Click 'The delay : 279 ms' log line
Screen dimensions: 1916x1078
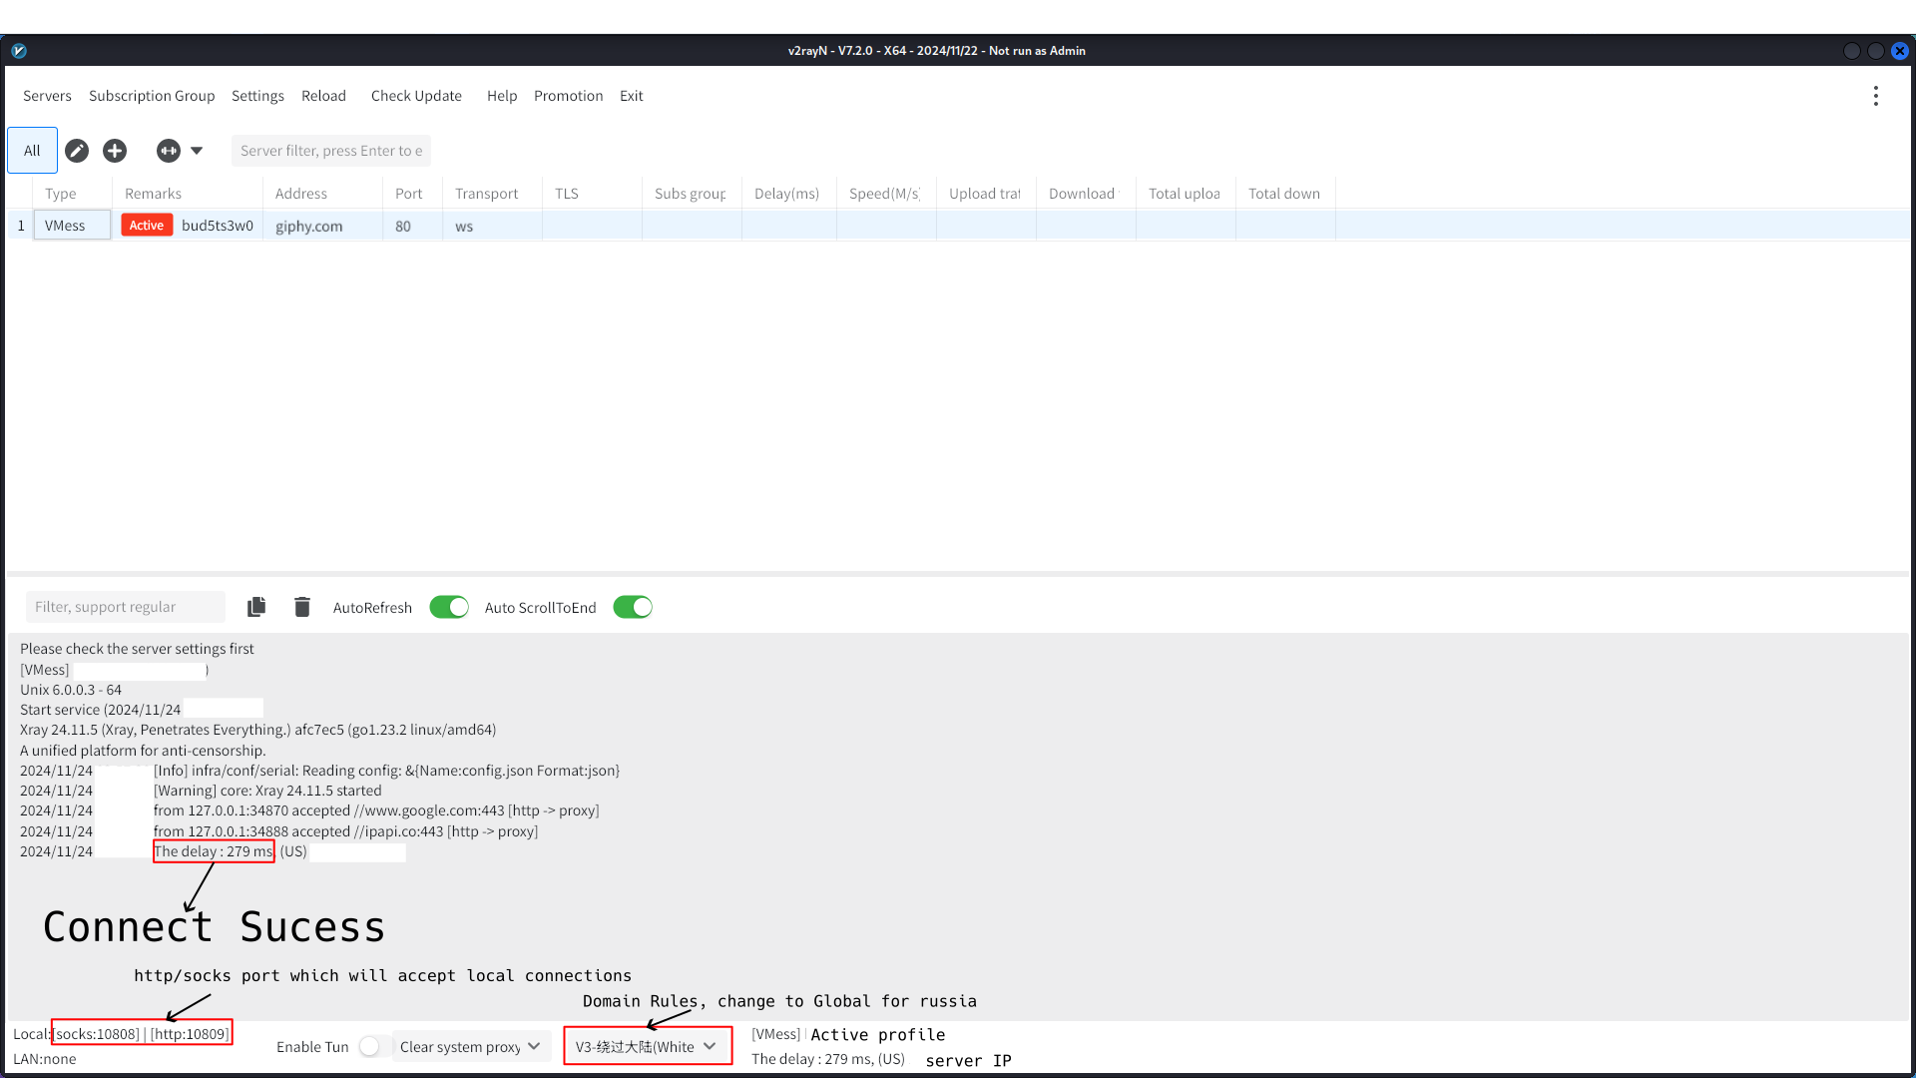214,851
